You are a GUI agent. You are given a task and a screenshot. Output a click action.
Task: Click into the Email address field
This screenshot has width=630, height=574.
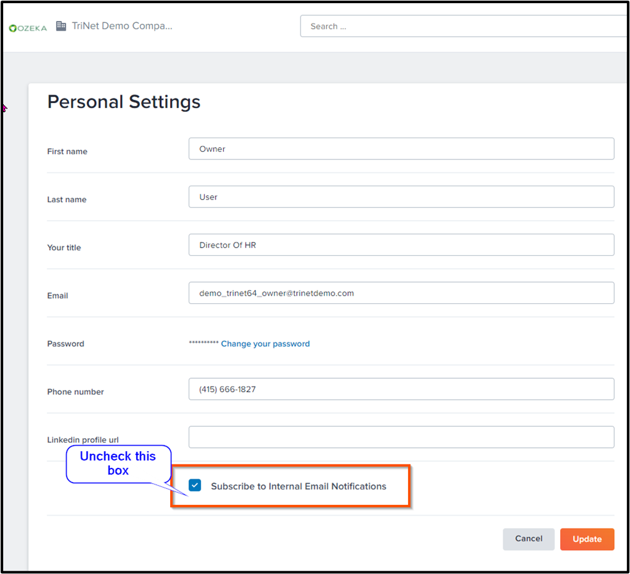[x=402, y=293]
